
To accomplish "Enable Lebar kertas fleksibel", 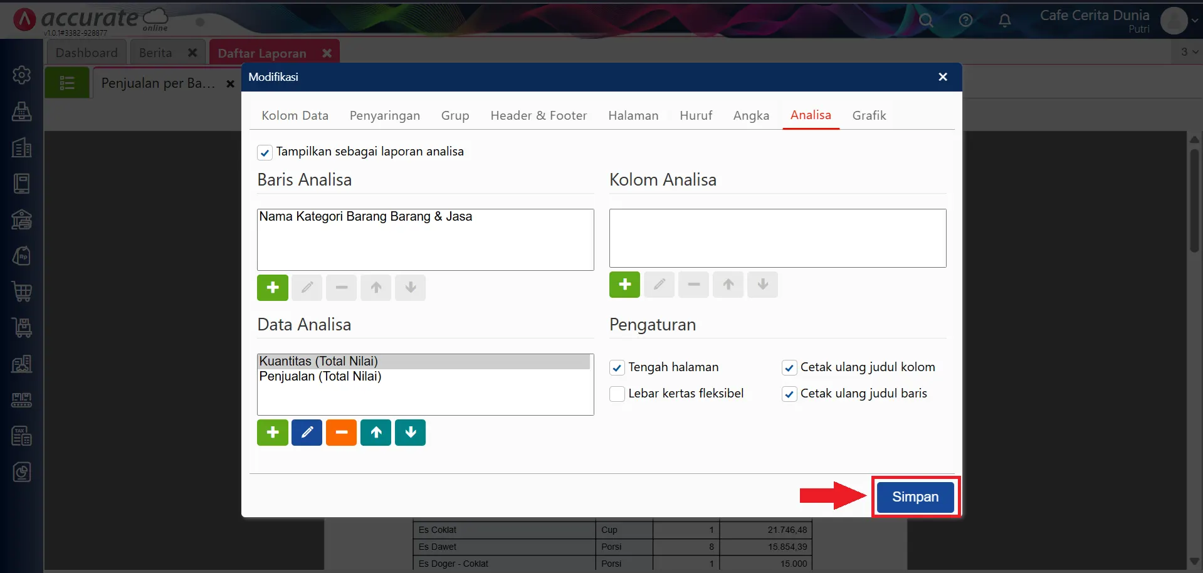I will [x=617, y=394].
